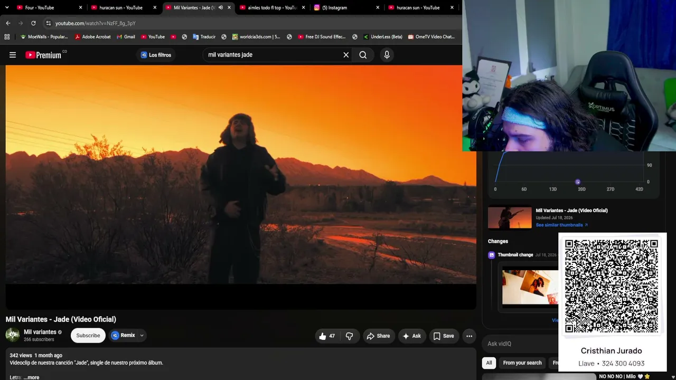676x380 pixels.
Task: Clear the search box text
Action: pyautogui.click(x=346, y=55)
